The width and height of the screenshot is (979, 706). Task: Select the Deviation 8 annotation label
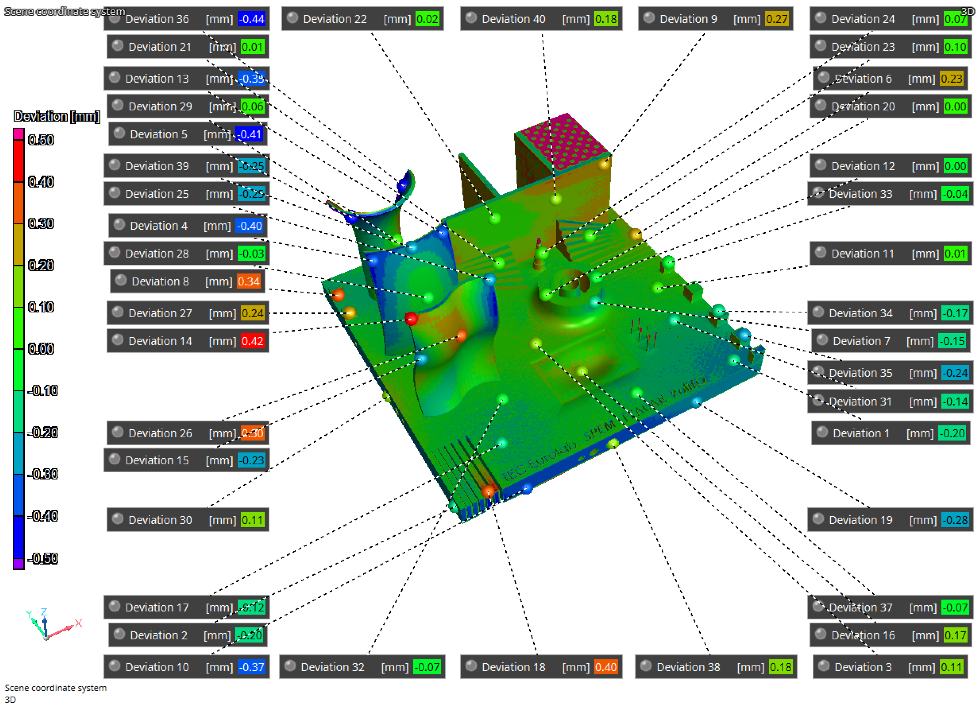[x=160, y=281]
